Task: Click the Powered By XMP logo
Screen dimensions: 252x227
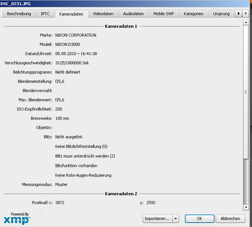Action: (17, 218)
